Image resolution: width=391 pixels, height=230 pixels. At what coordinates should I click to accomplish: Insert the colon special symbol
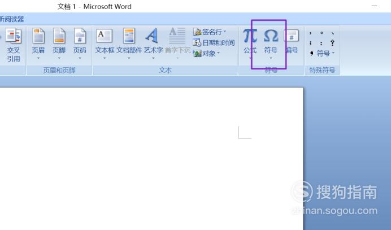[322, 43]
